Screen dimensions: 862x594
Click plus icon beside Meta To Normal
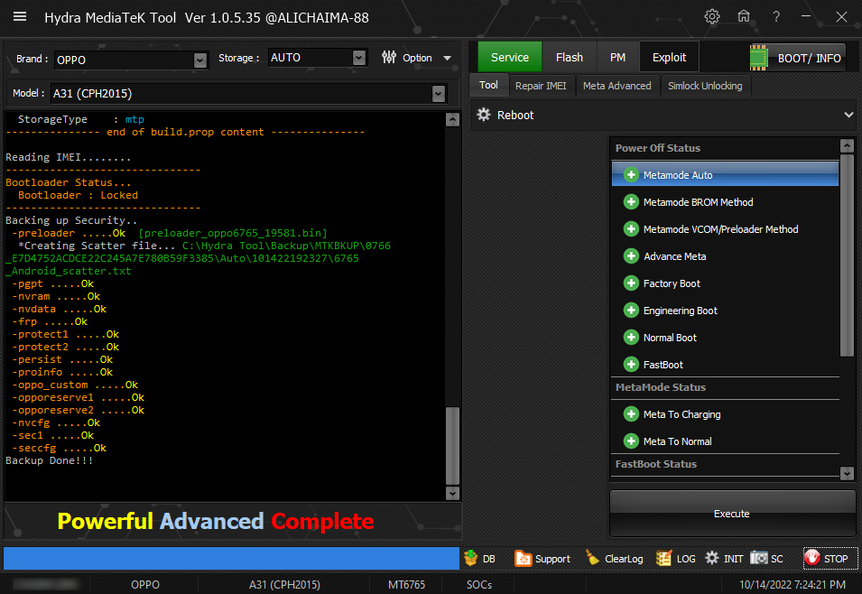coord(631,441)
